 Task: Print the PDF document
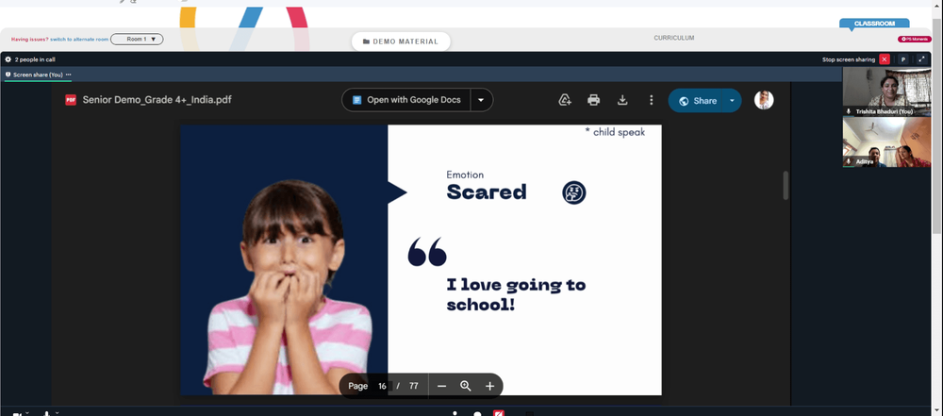pos(593,100)
